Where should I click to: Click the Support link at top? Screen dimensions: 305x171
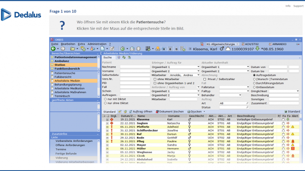click(x=298, y=6)
